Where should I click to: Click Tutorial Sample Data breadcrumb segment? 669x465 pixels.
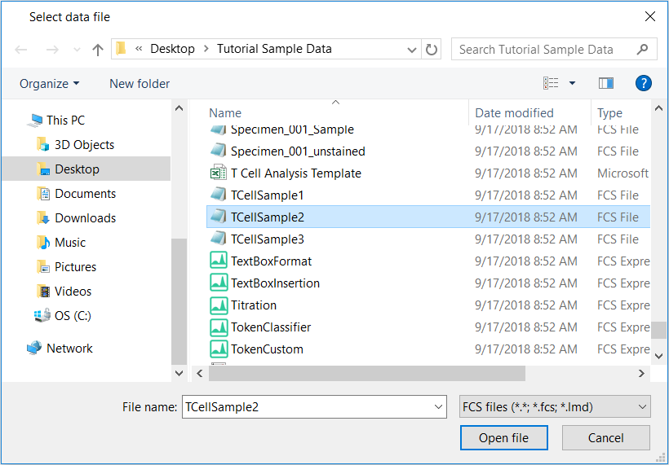click(274, 49)
